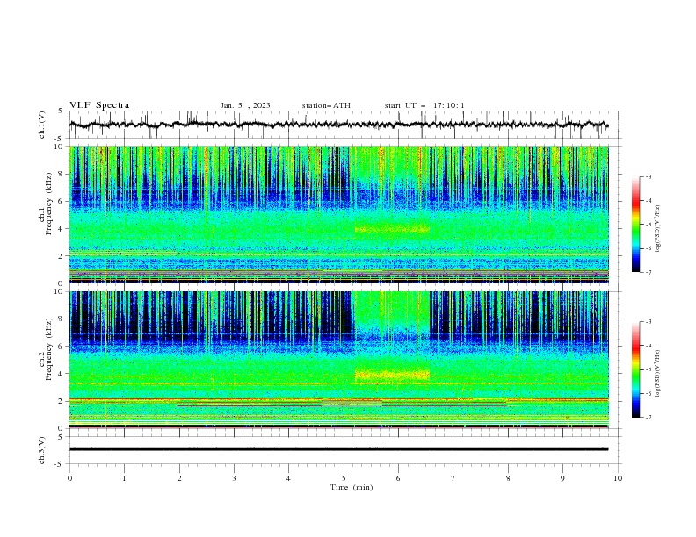Click the "-7" tick on upper colorbar
The height and width of the screenshot is (537, 696).
[648, 272]
